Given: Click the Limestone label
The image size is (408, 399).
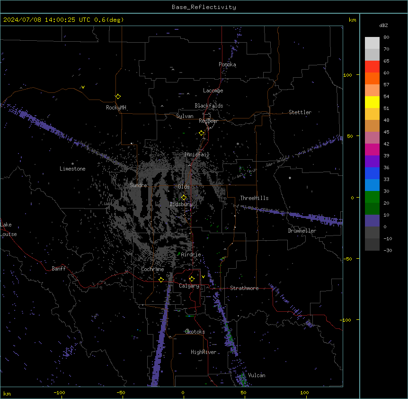Looking at the screenshot, I should [72, 169].
